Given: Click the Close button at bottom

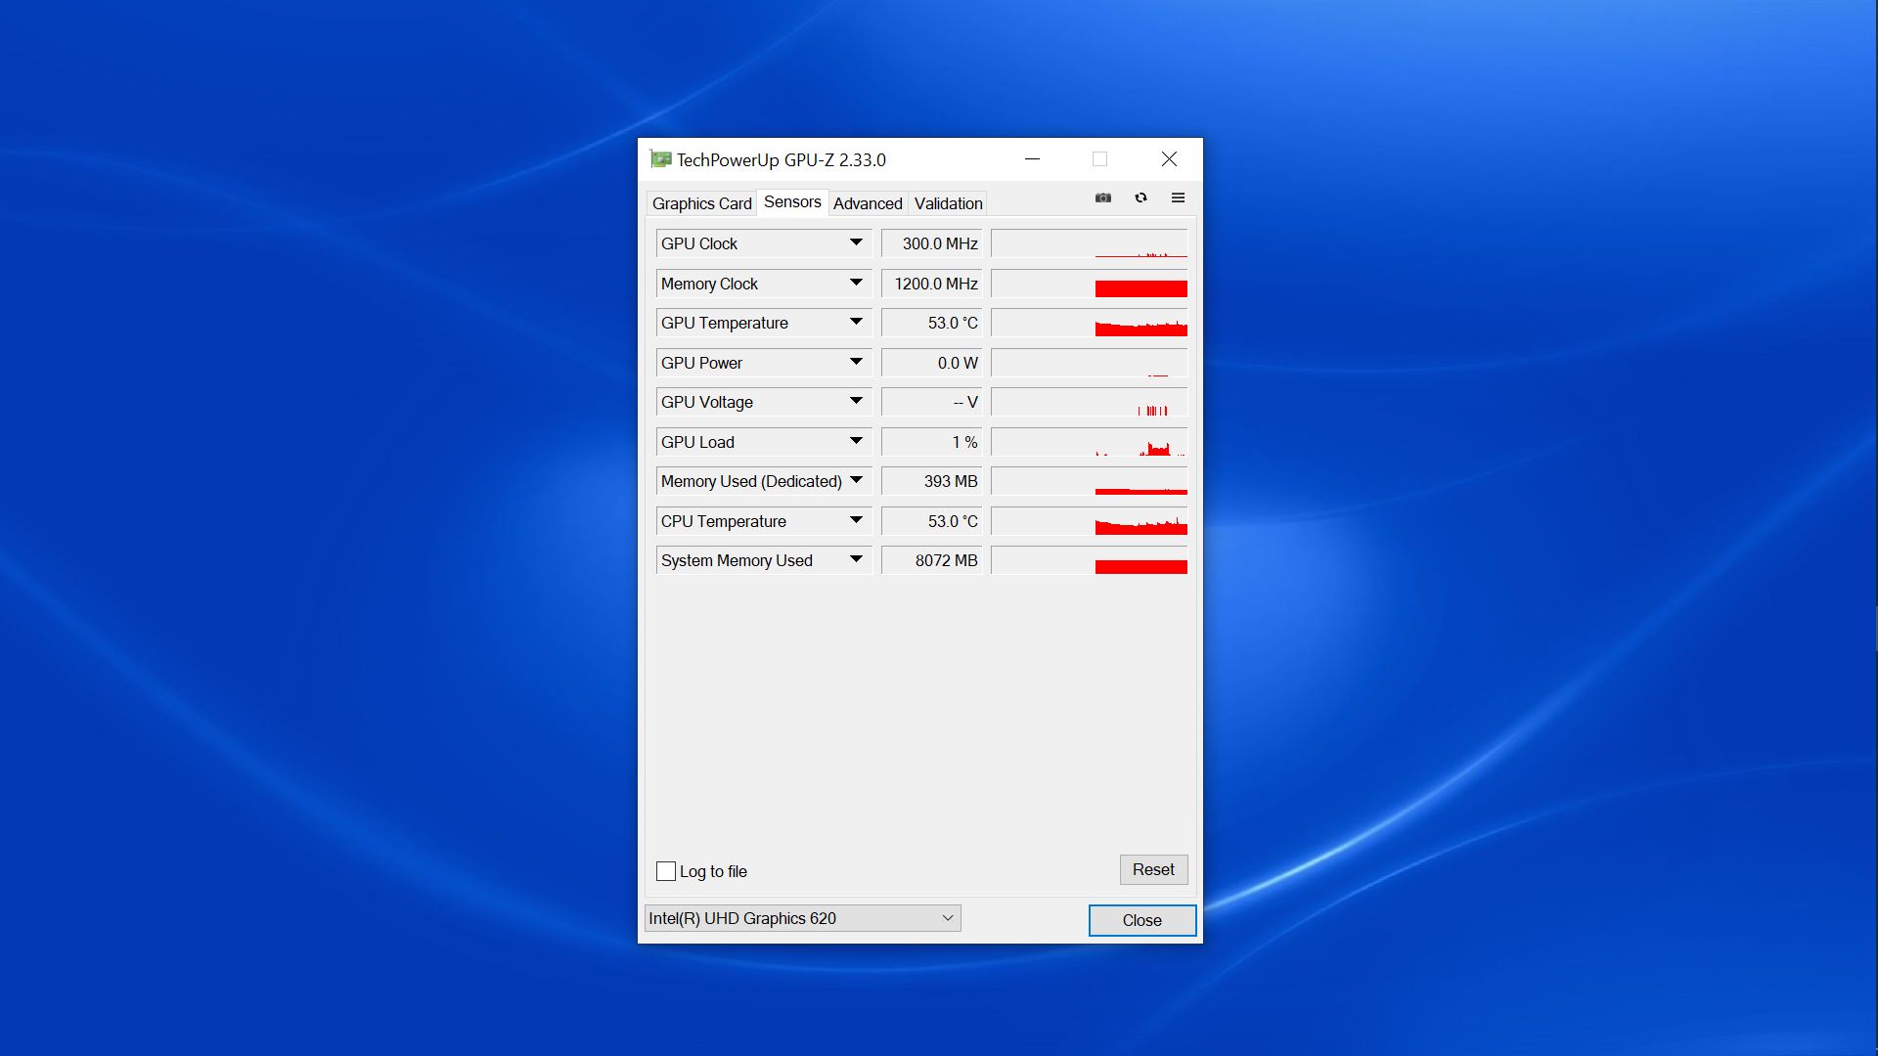Looking at the screenshot, I should point(1141,920).
